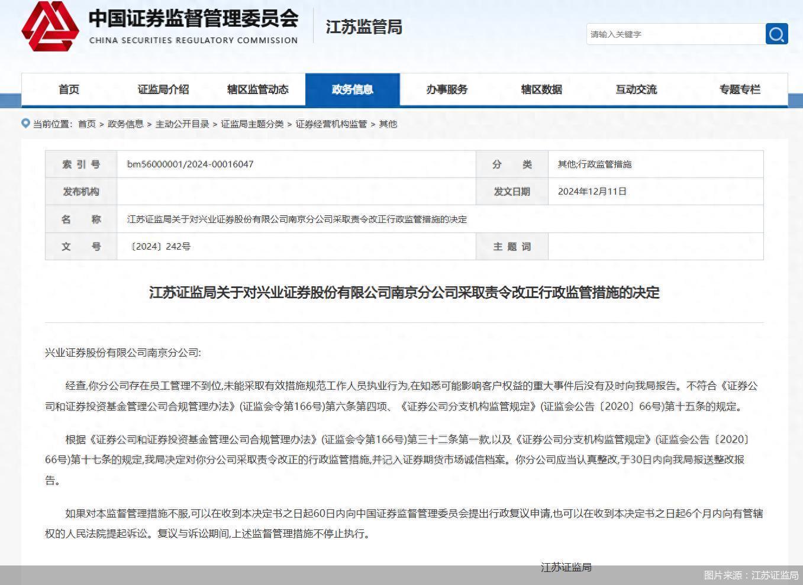Open the 辖区数据 navigation tab
The height and width of the screenshot is (585, 803).
541,89
